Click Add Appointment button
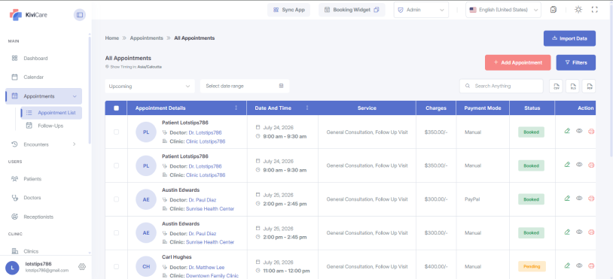The width and height of the screenshot is (613, 279). (517, 62)
